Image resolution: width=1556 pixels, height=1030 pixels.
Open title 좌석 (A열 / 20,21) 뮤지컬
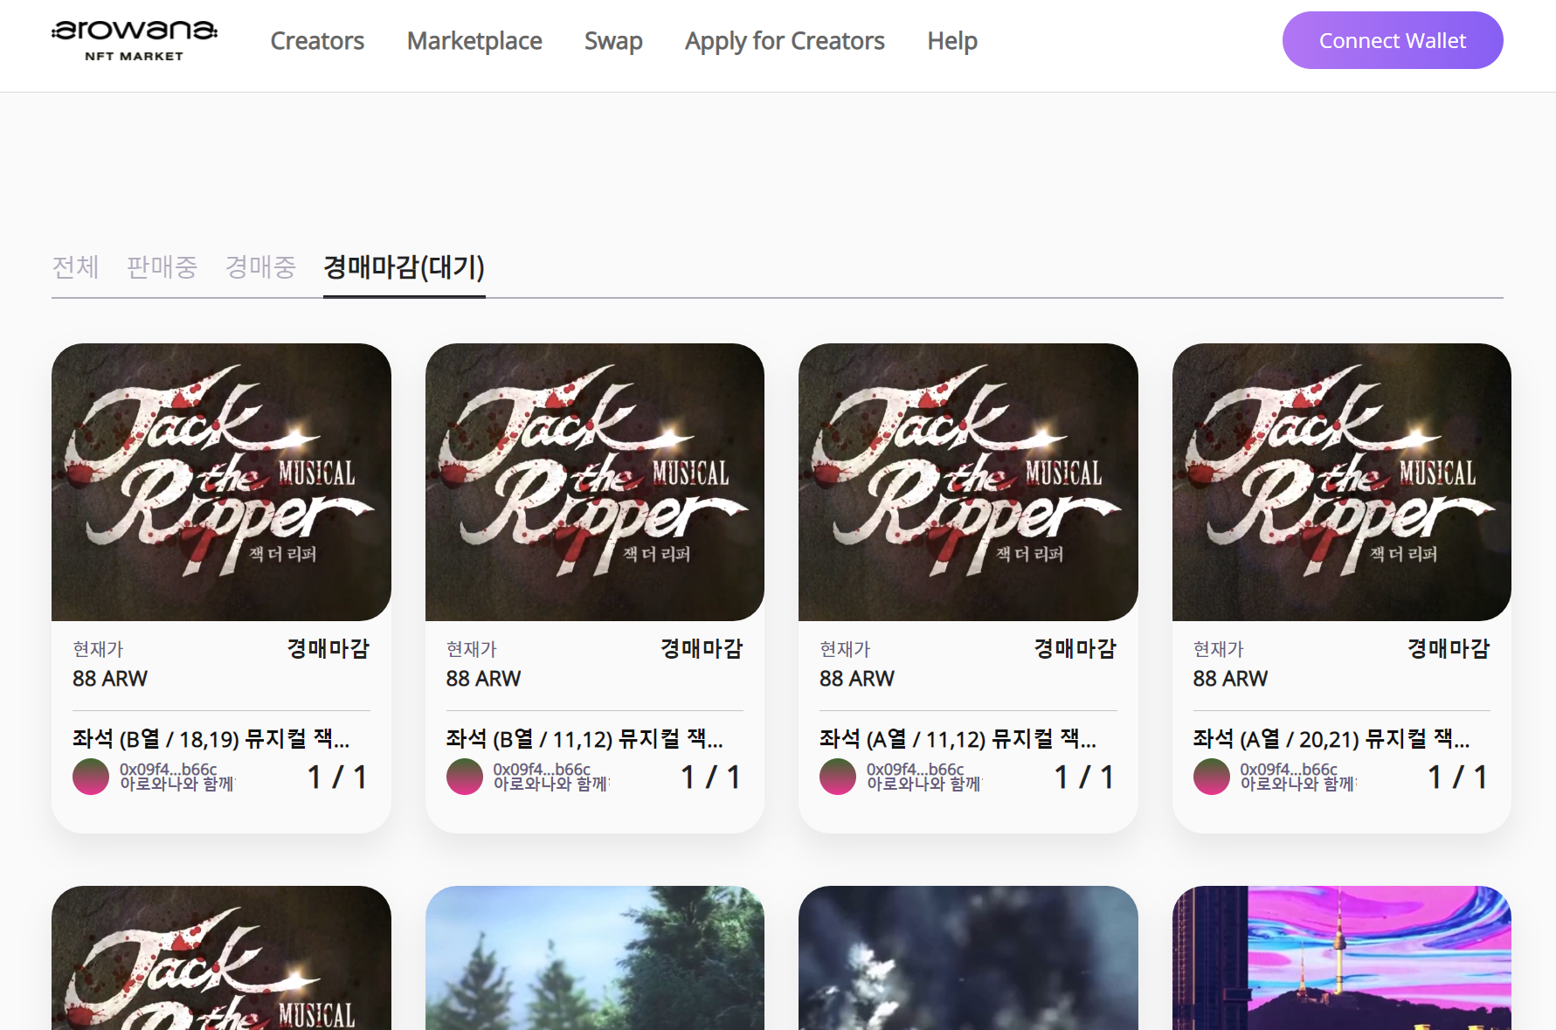1331,739
